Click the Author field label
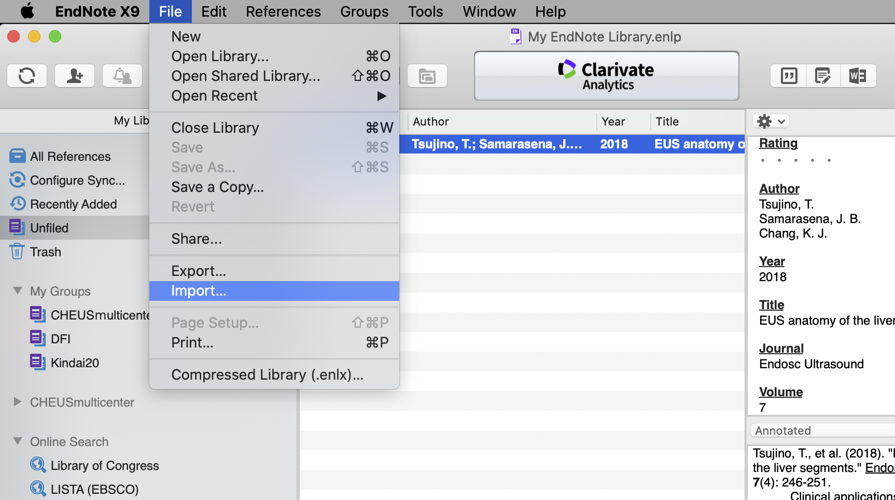Viewport: 895px width, 500px height. 779,188
